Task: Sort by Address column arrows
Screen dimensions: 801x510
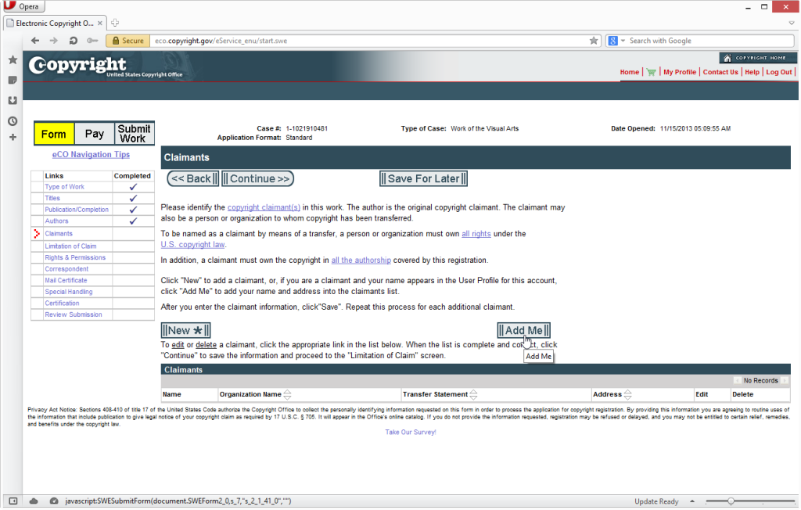Action: tap(628, 394)
